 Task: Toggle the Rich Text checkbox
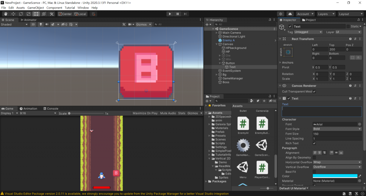(x=314, y=143)
